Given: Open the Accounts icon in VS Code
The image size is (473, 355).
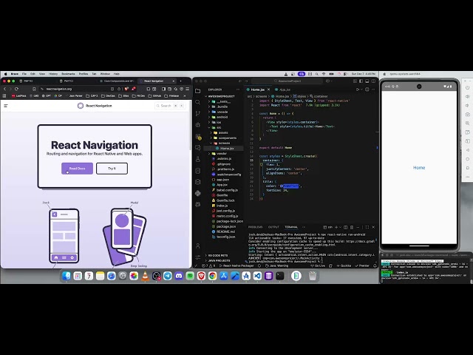Looking at the screenshot, I should point(198,246).
